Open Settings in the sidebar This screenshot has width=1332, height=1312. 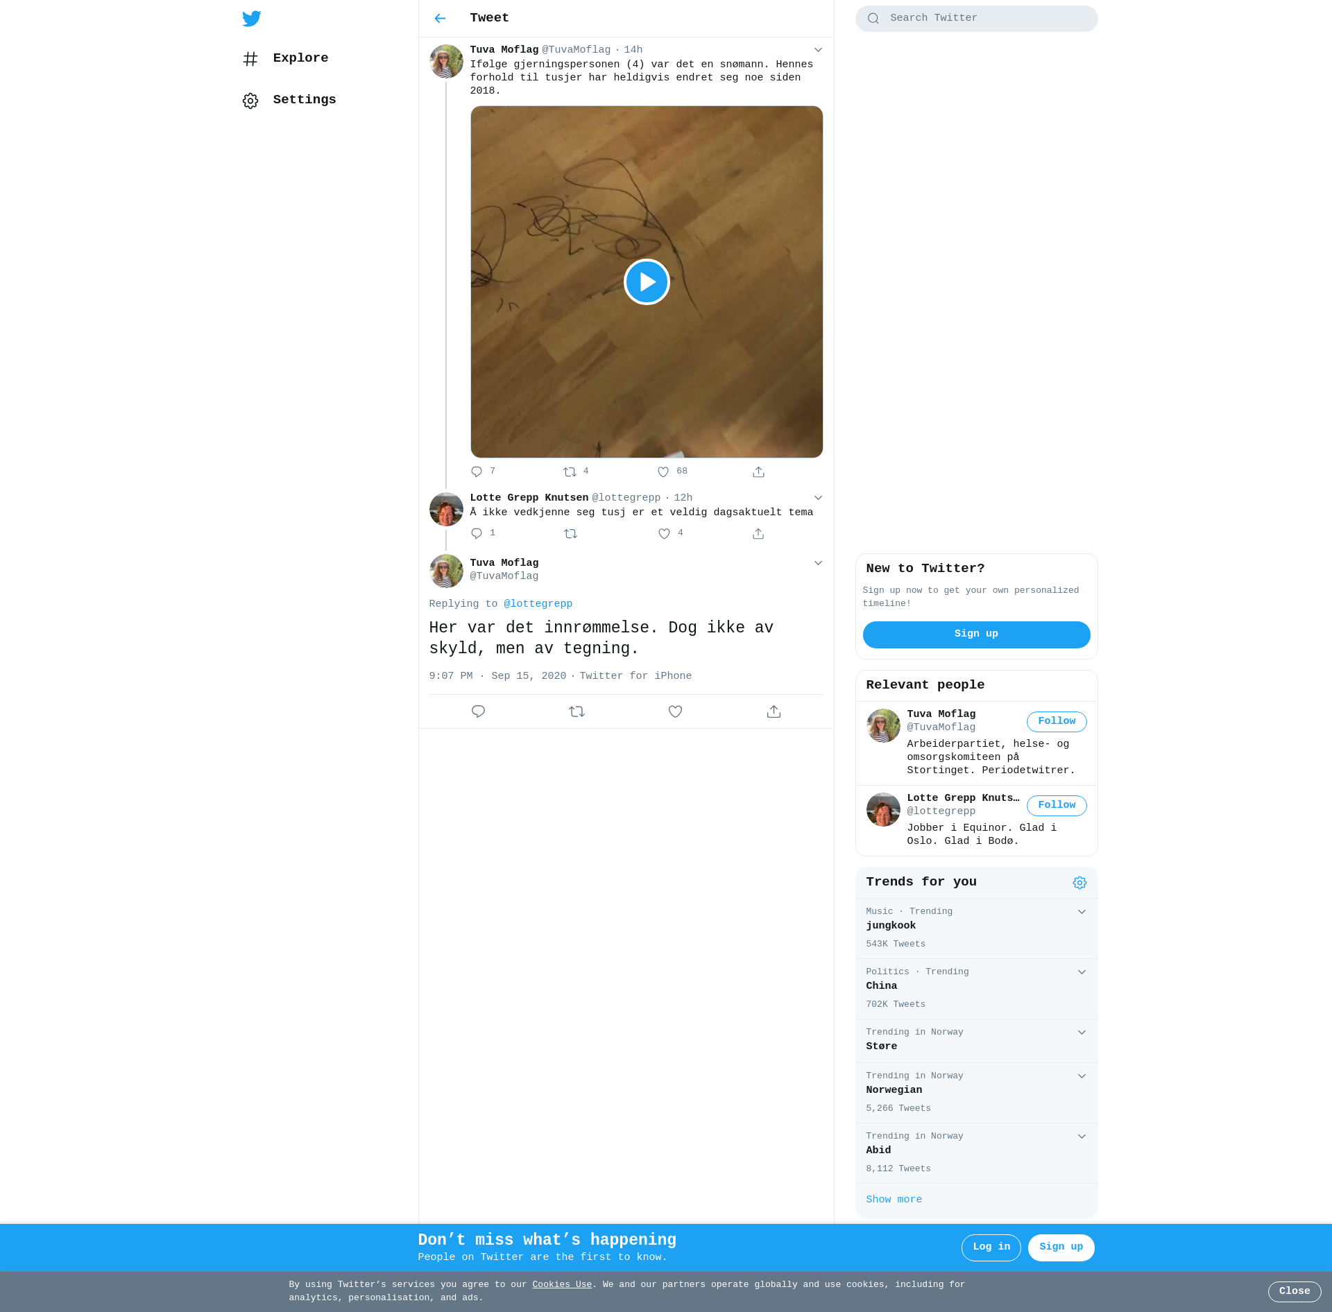click(x=304, y=100)
